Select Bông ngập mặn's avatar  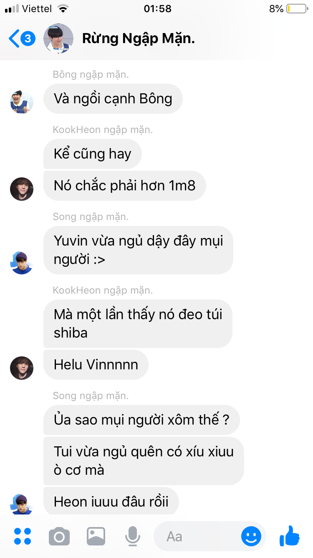(22, 101)
